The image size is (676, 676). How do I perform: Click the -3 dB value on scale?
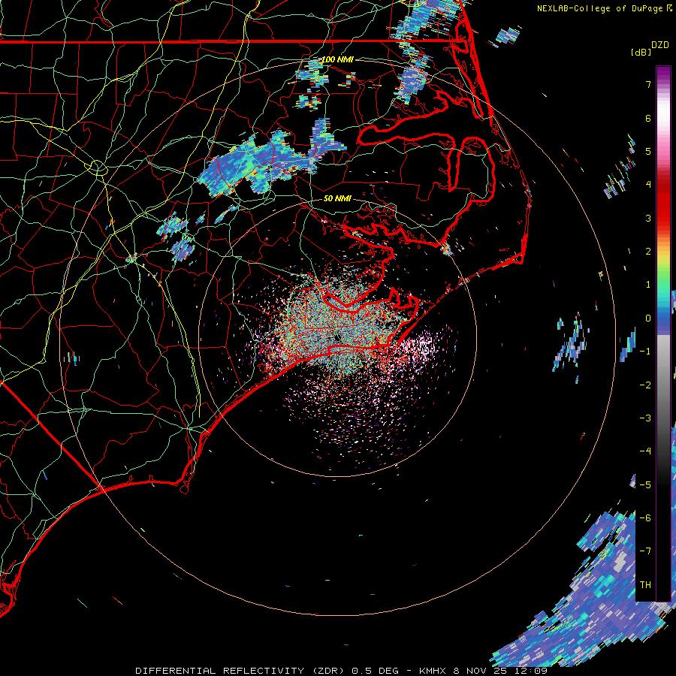click(645, 418)
